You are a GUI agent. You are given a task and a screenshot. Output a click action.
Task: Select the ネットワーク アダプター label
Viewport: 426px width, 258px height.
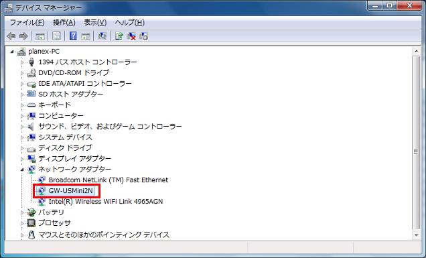click(75, 170)
